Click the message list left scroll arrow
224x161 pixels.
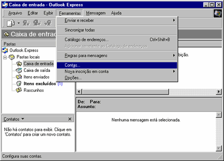pyautogui.click(x=79, y=91)
